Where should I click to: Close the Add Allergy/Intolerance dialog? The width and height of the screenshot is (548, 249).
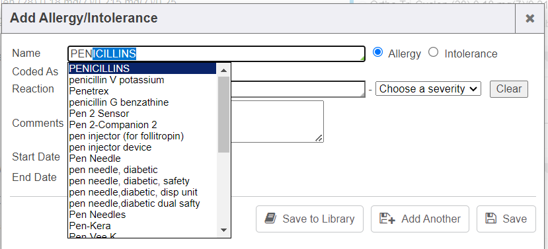[530, 18]
